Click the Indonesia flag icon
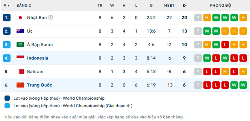This screenshot has width=250, height=121. point(20,58)
